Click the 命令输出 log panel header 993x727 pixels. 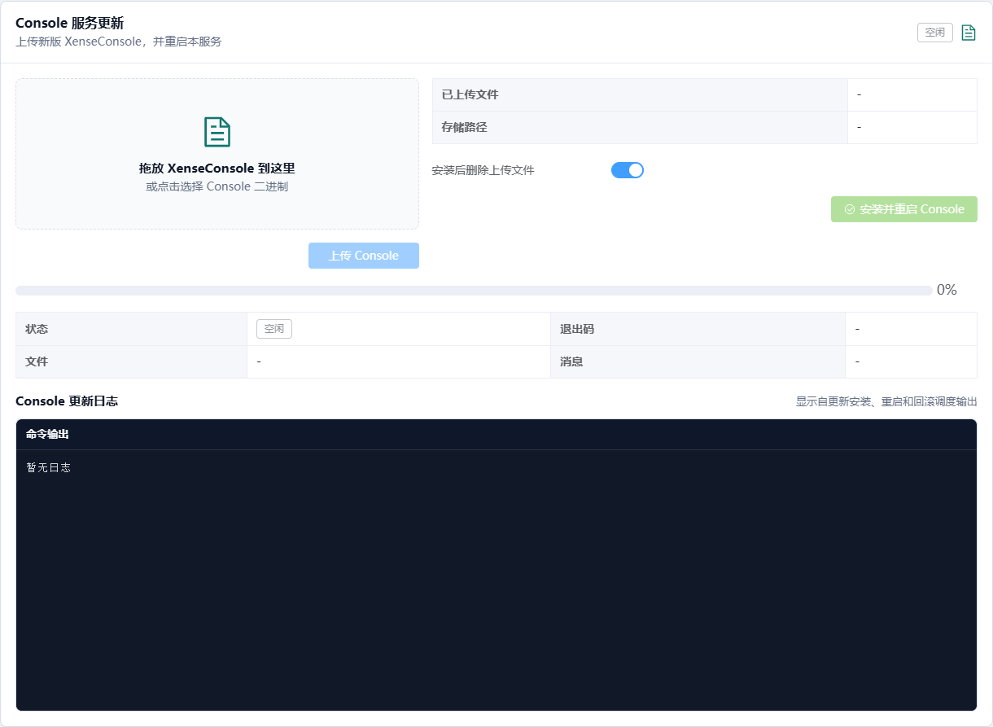(496, 435)
